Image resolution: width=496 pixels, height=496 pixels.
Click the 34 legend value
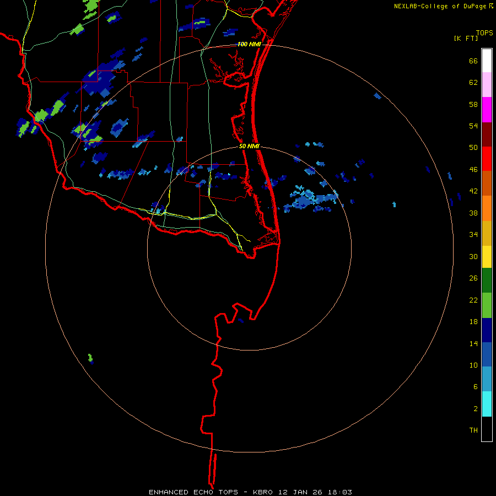pos(473,235)
